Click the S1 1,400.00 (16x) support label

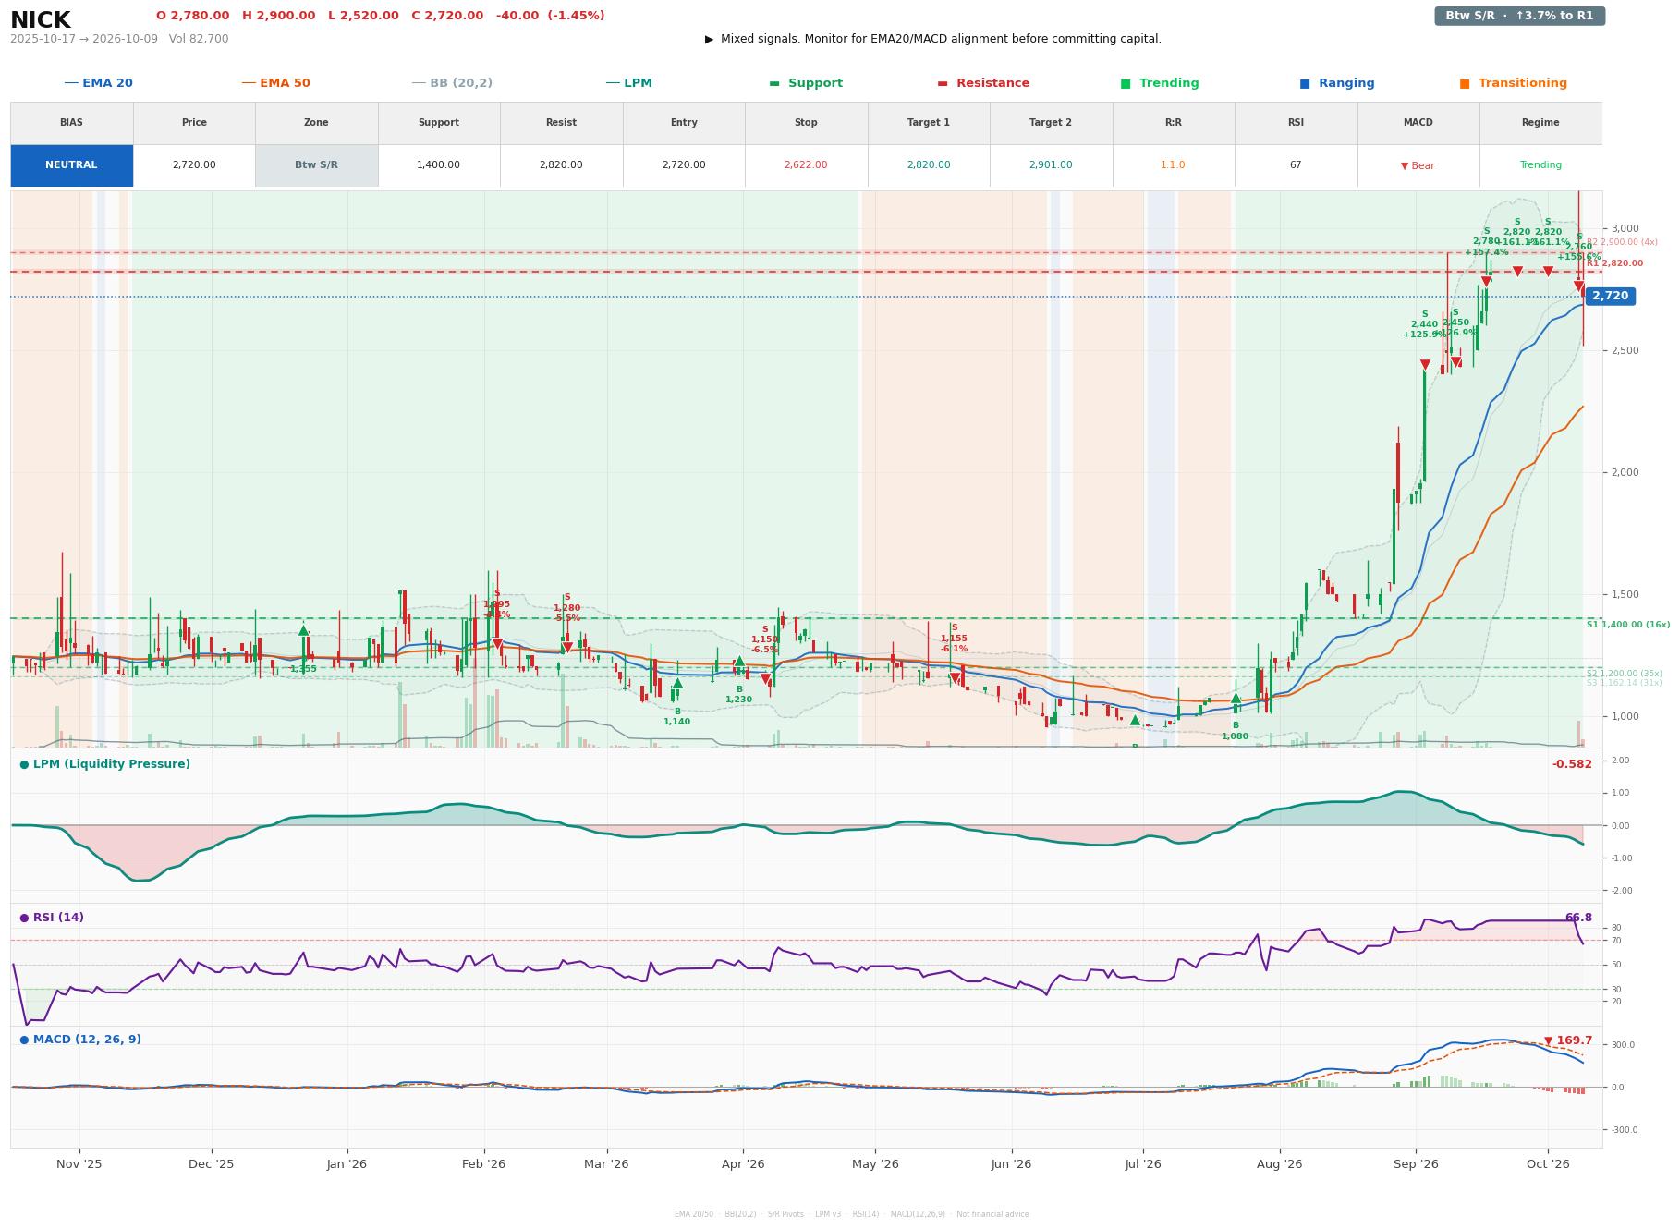1628,625
